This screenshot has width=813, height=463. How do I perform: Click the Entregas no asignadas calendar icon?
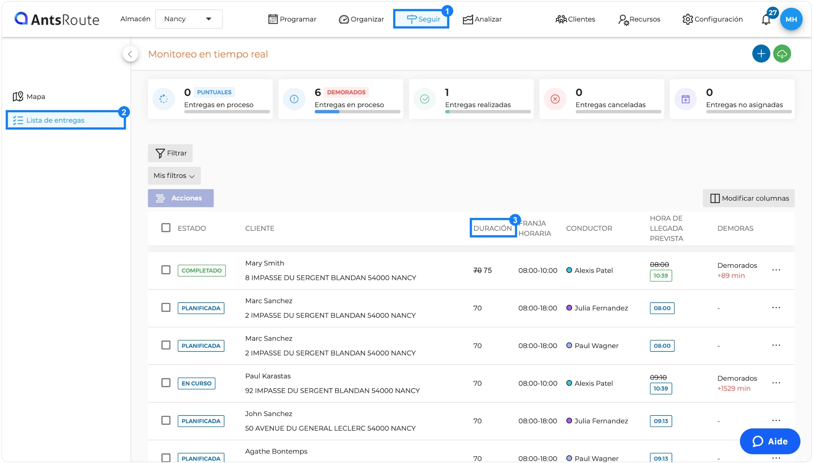pyautogui.click(x=685, y=99)
